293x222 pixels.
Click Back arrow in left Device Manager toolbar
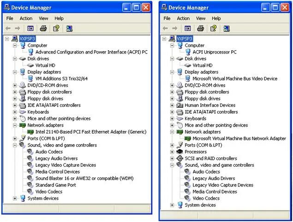(8, 29)
